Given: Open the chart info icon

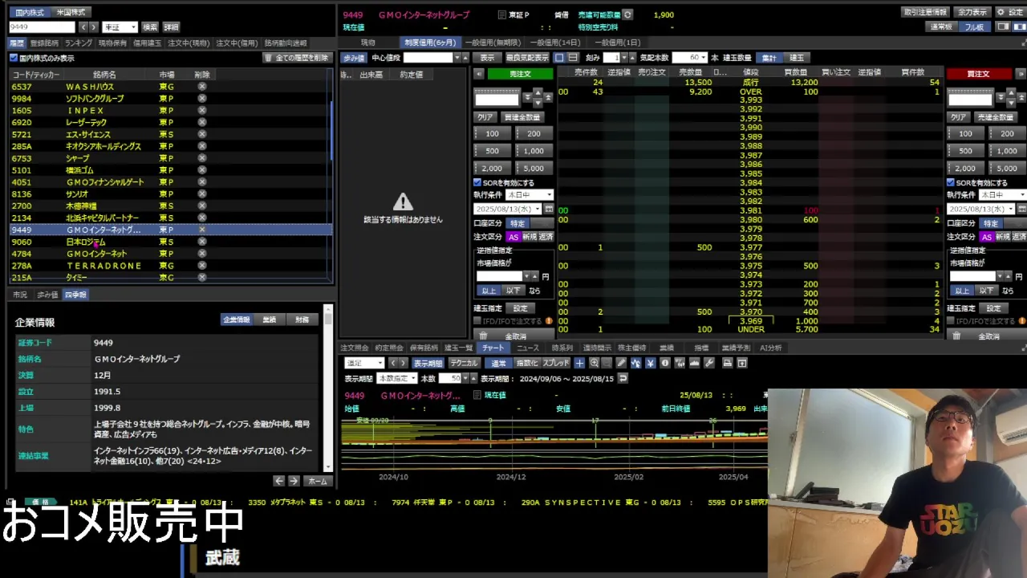Looking at the screenshot, I should pyautogui.click(x=664, y=363).
